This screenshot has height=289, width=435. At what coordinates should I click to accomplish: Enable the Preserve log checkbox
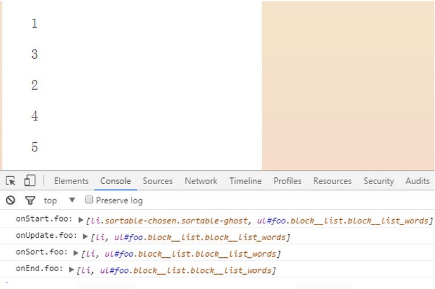pos(89,200)
